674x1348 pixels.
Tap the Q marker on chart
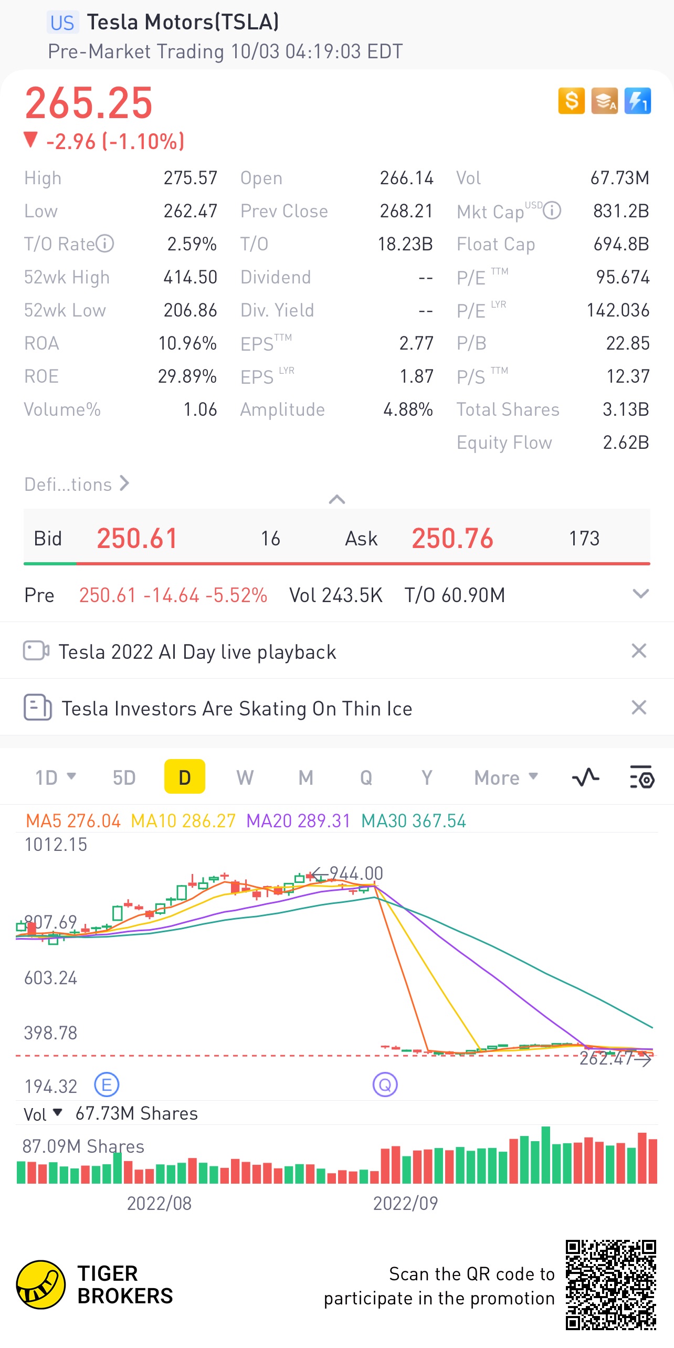click(385, 1084)
